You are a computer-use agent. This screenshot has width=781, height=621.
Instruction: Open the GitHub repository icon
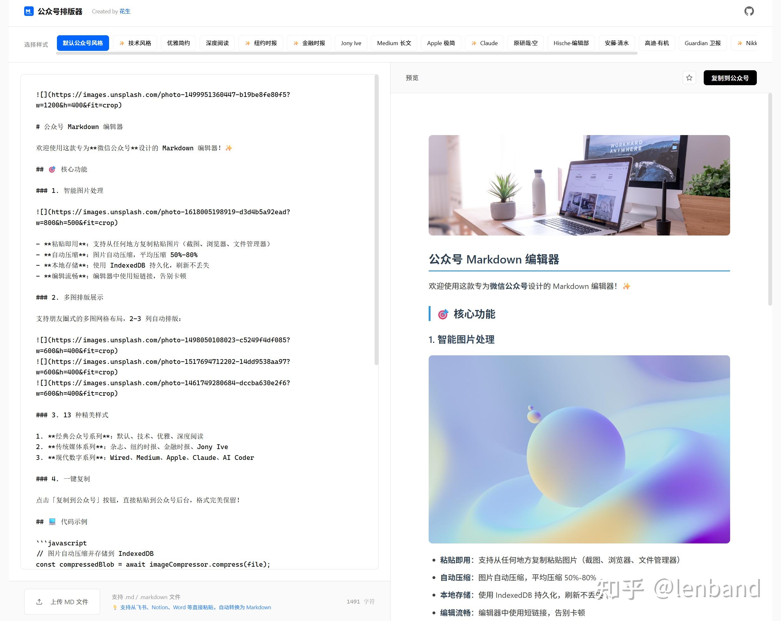749,11
